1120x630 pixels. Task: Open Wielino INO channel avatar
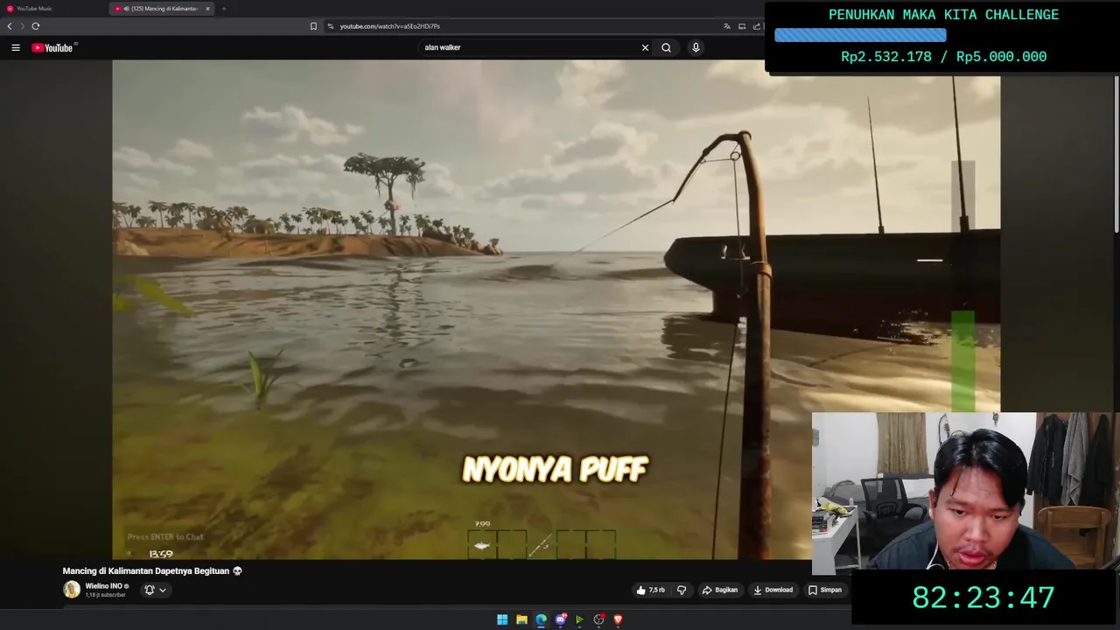tap(72, 590)
